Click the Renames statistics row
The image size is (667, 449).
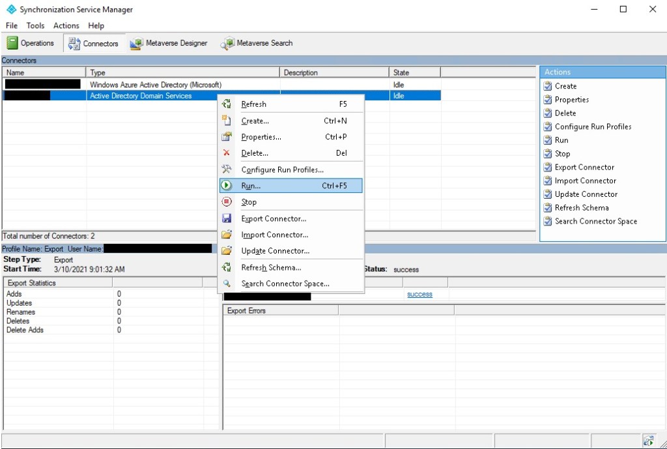(x=111, y=312)
